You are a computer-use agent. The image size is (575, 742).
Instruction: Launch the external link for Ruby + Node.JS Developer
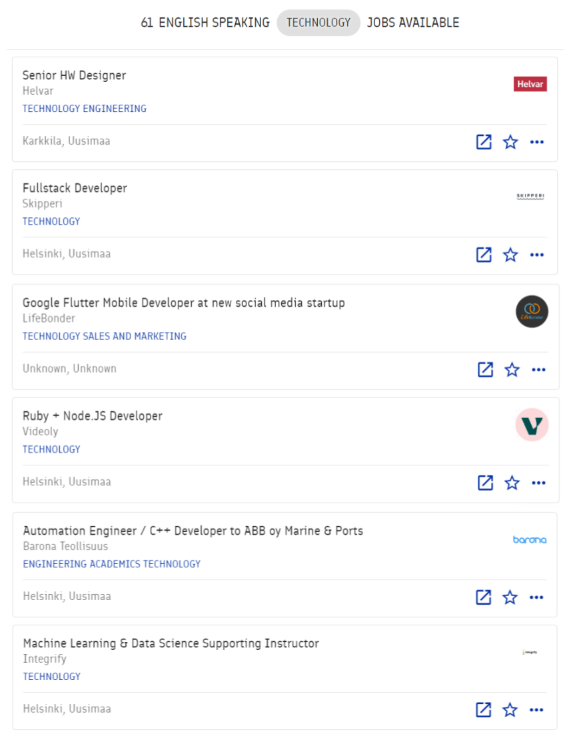coord(486,483)
